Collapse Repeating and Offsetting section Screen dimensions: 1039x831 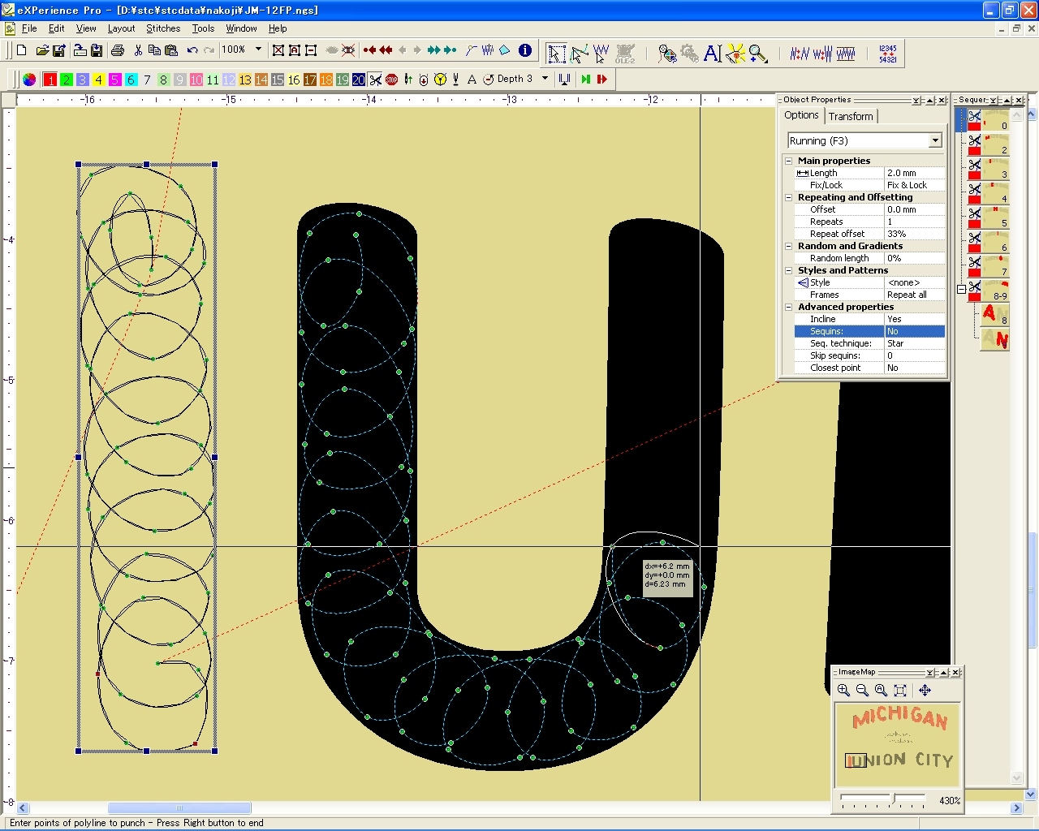pyautogui.click(x=788, y=197)
